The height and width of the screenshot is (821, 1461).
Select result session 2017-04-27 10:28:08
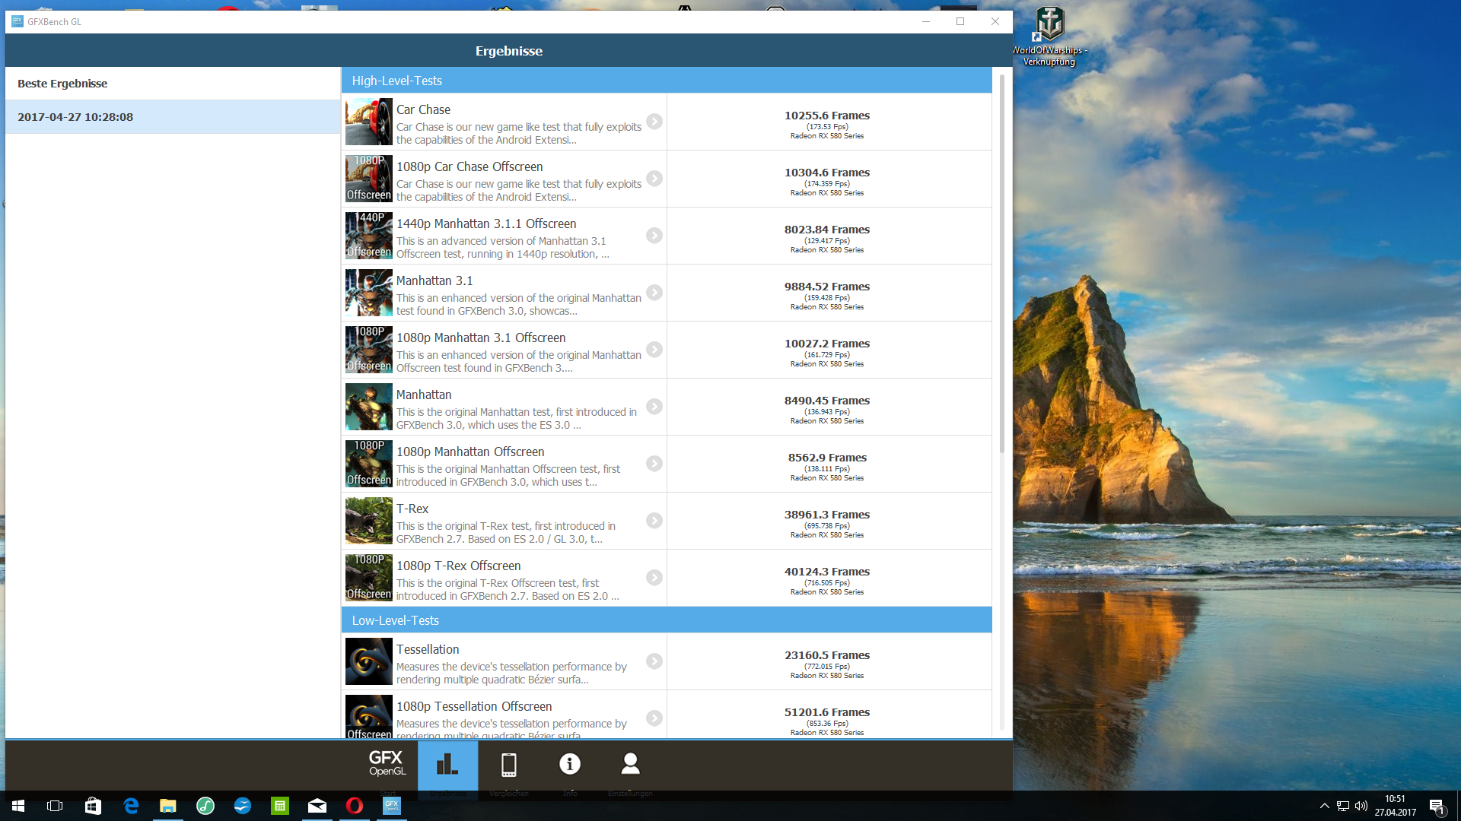tap(75, 117)
